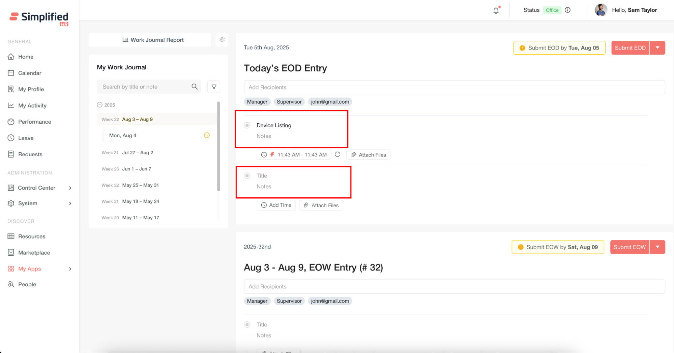Collapse the 2025 year group
The image size is (674, 353).
[99, 105]
